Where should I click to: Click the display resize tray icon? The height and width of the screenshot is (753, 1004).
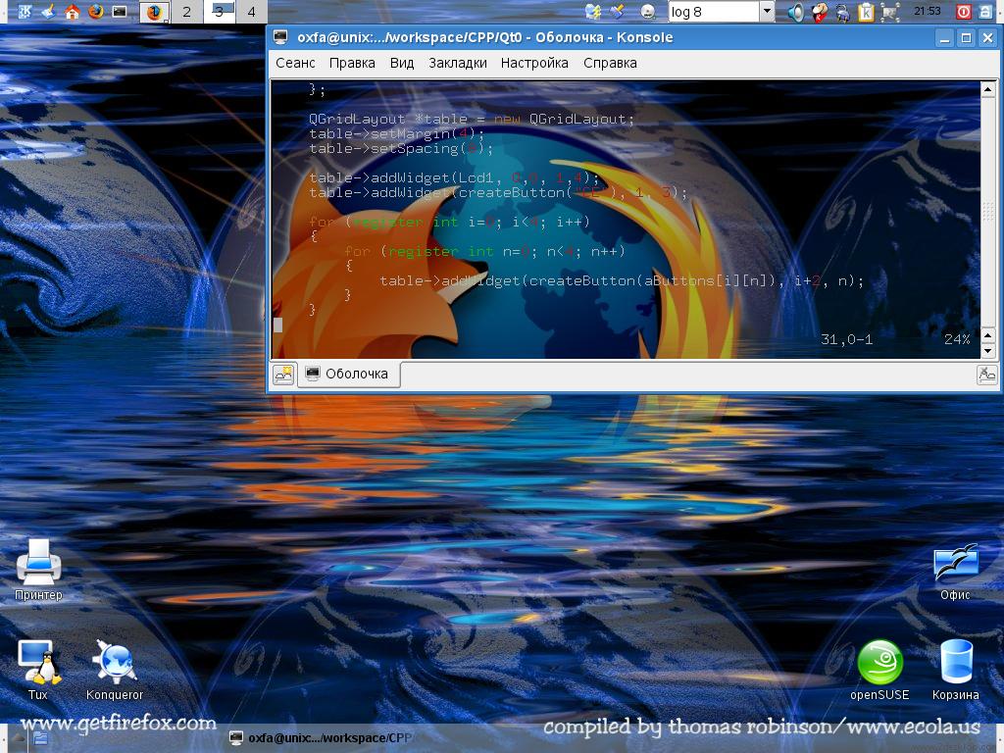(889, 12)
